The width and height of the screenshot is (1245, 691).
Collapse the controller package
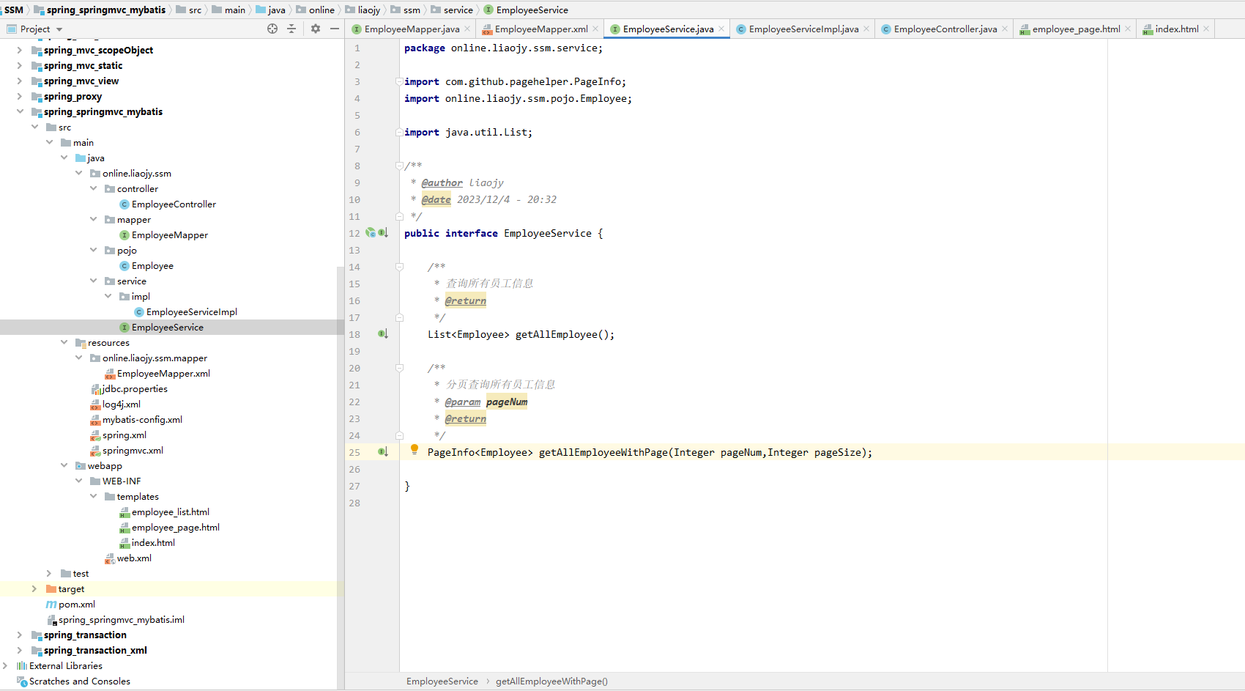pos(93,188)
